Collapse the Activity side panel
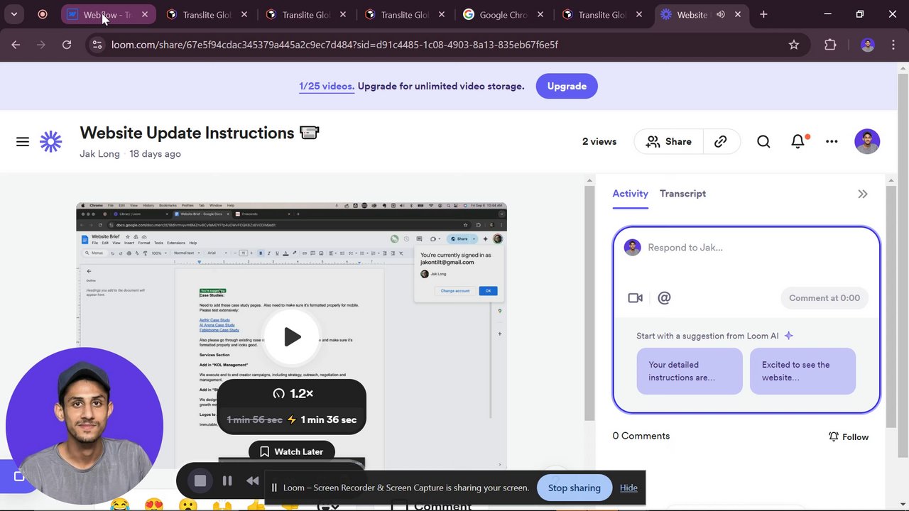 pos(863,194)
